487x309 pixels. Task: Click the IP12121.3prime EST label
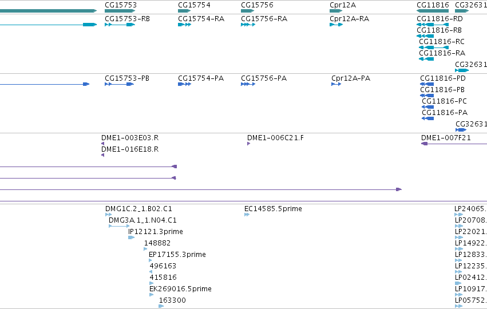click(x=156, y=232)
